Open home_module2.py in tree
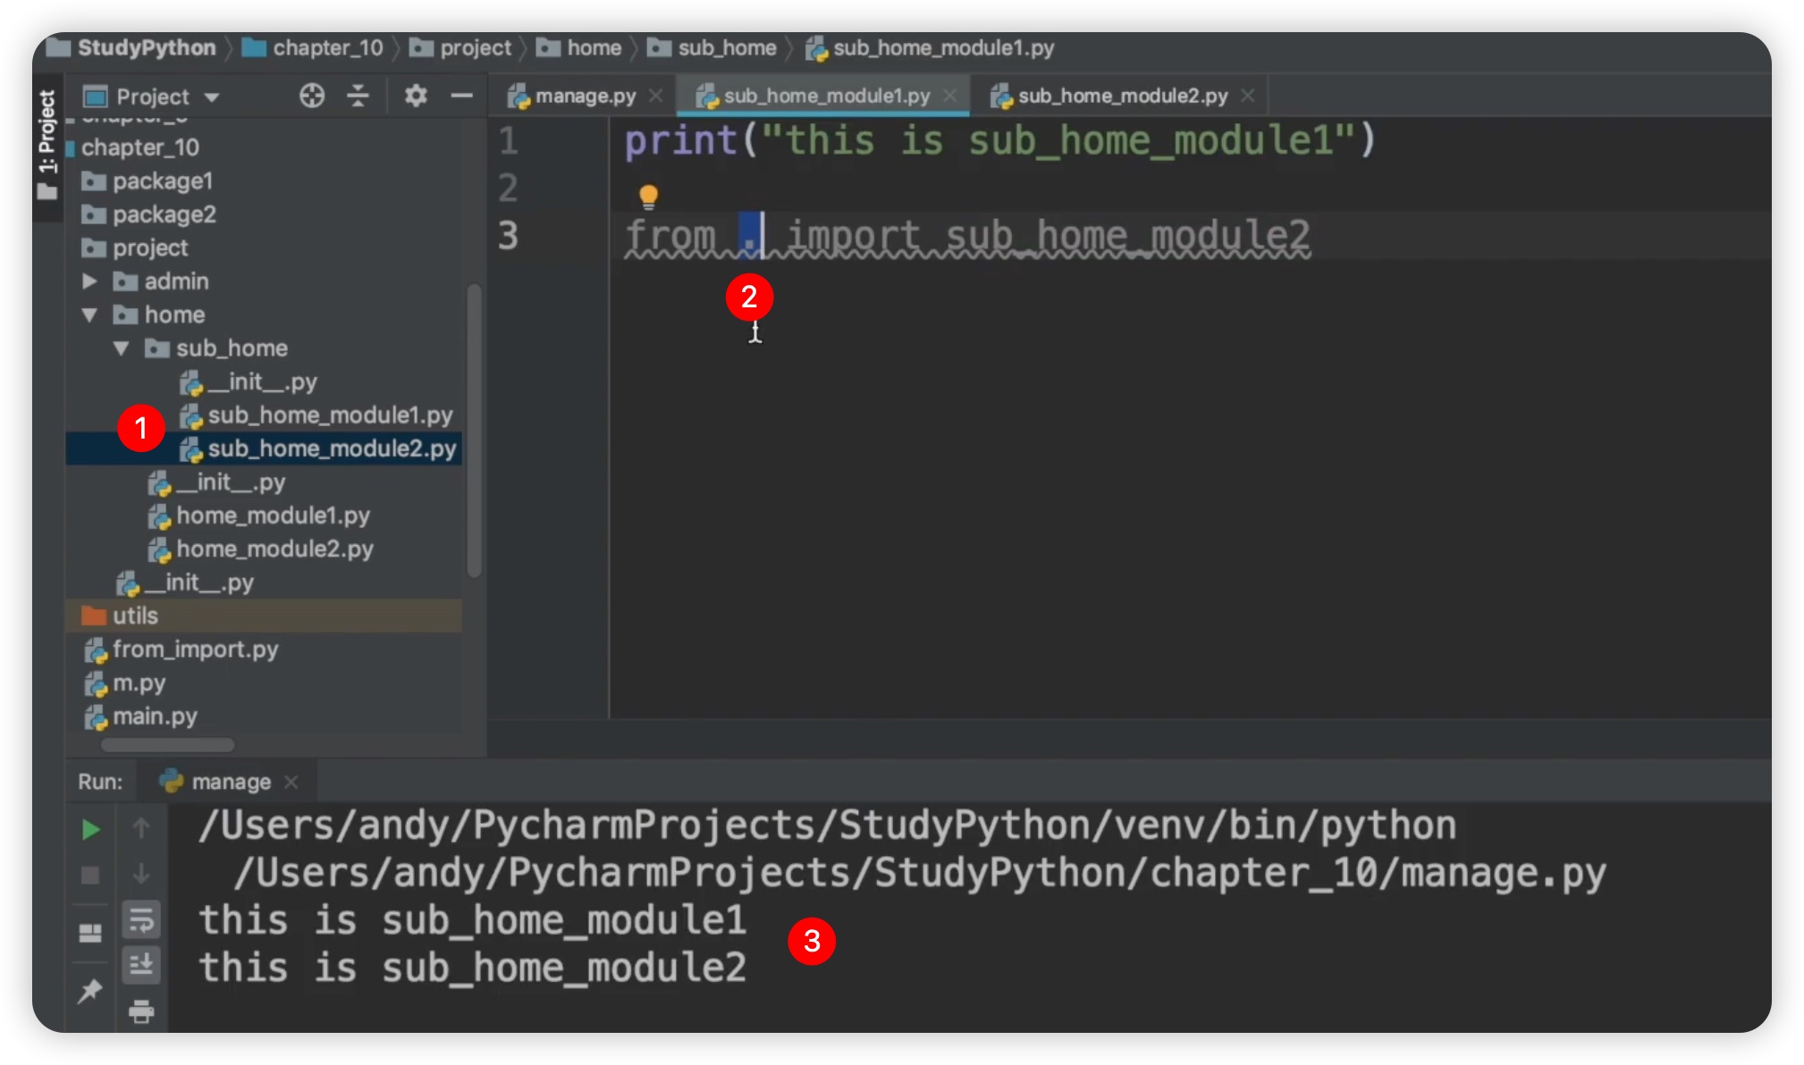This screenshot has height=1065, width=1804. [x=274, y=549]
